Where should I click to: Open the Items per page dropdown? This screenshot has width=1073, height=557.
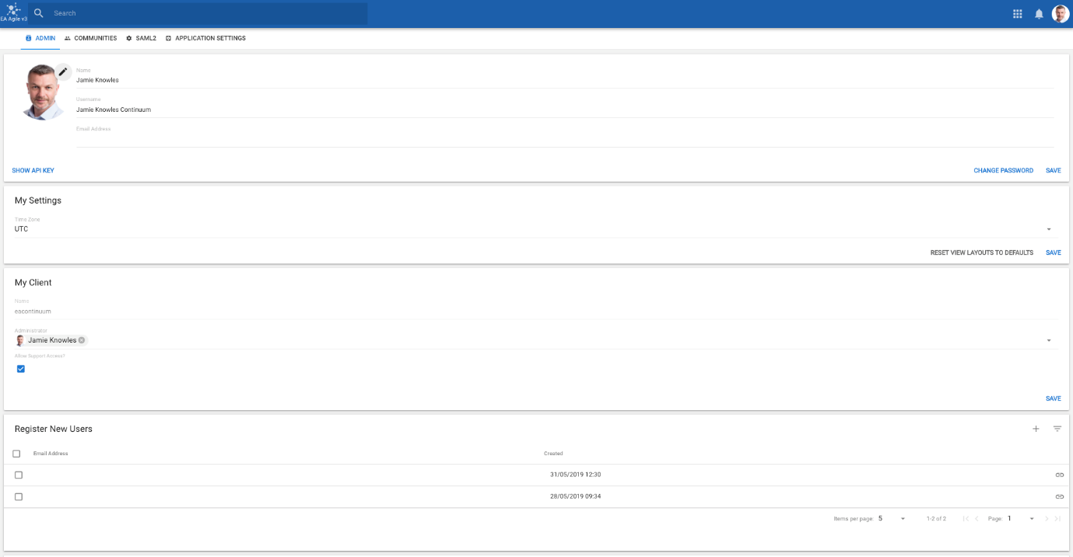click(892, 518)
